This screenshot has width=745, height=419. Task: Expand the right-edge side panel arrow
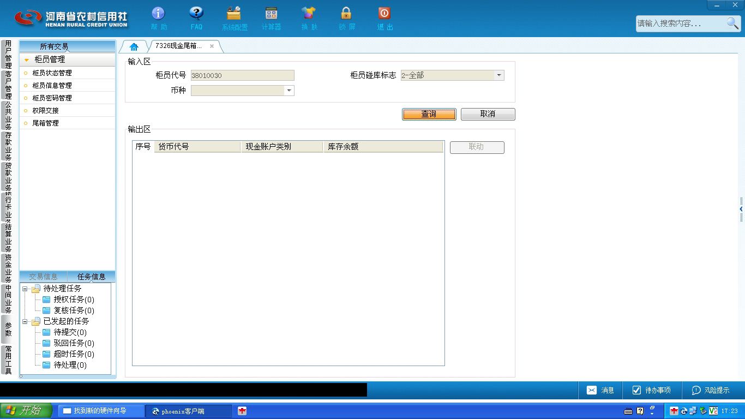point(741,209)
